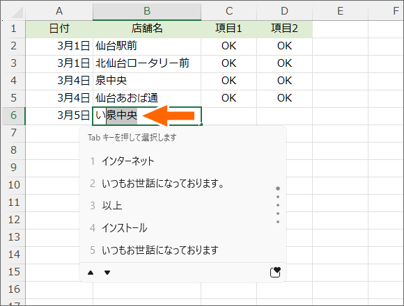Select cell 泉中央 in row 4
404x306 pixels.
pos(147,81)
